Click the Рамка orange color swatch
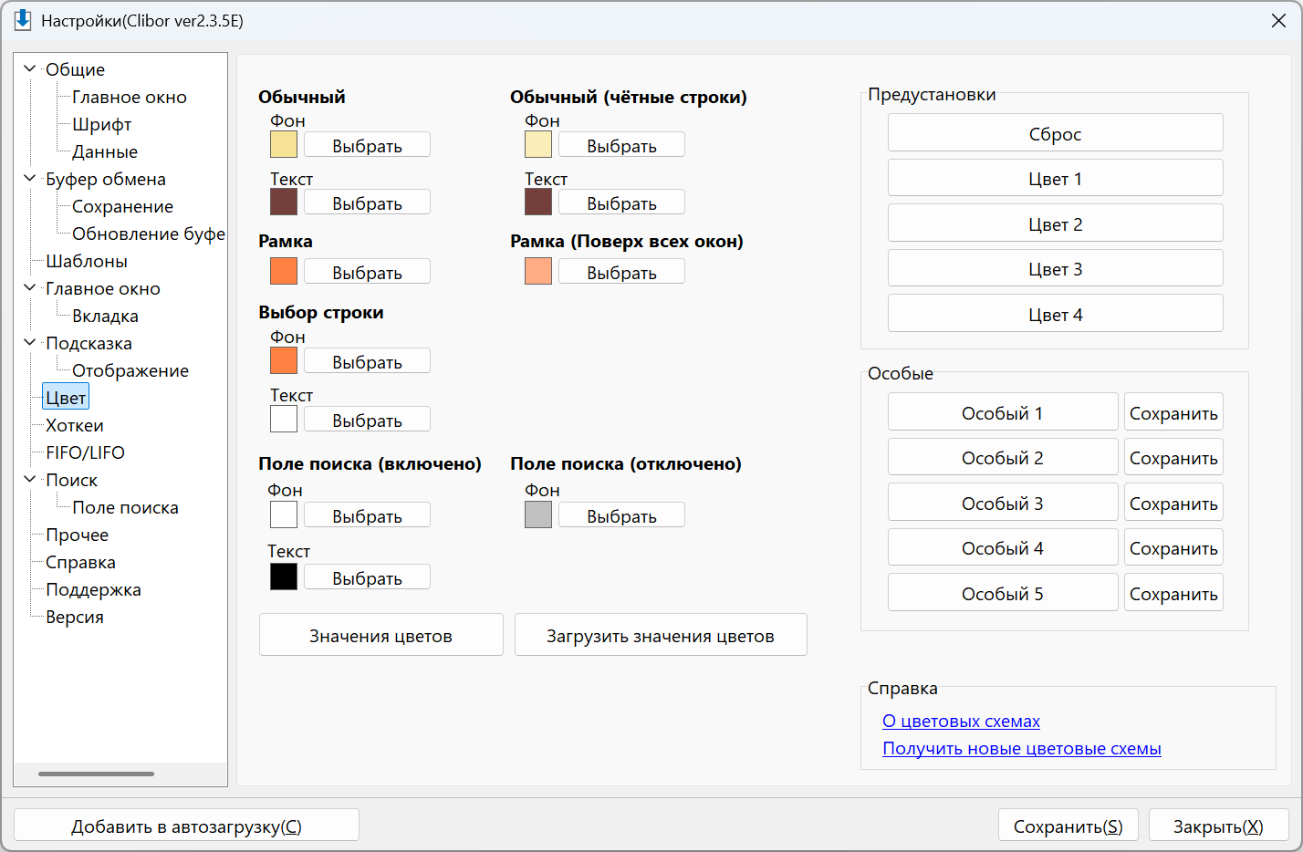The width and height of the screenshot is (1303, 852). pos(284,271)
